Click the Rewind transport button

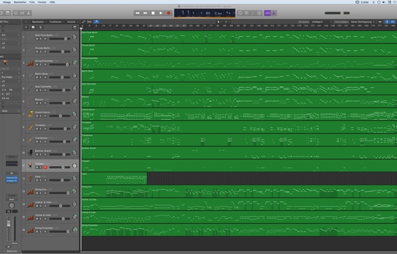(137, 13)
